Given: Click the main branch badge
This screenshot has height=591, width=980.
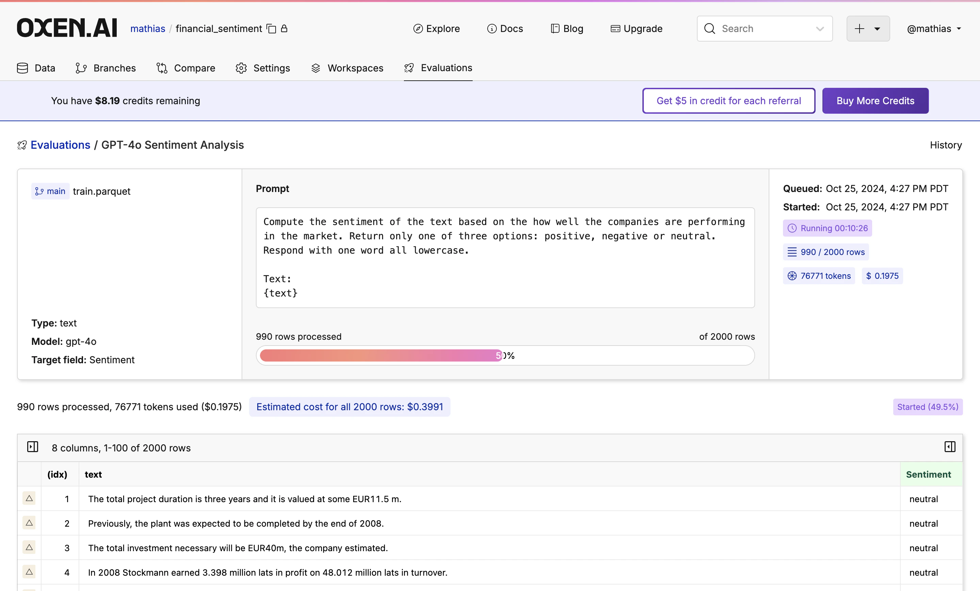Looking at the screenshot, I should (x=50, y=191).
